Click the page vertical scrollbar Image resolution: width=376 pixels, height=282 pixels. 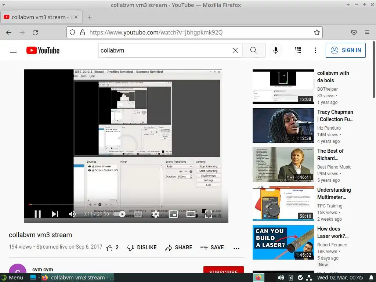coord(373,69)
